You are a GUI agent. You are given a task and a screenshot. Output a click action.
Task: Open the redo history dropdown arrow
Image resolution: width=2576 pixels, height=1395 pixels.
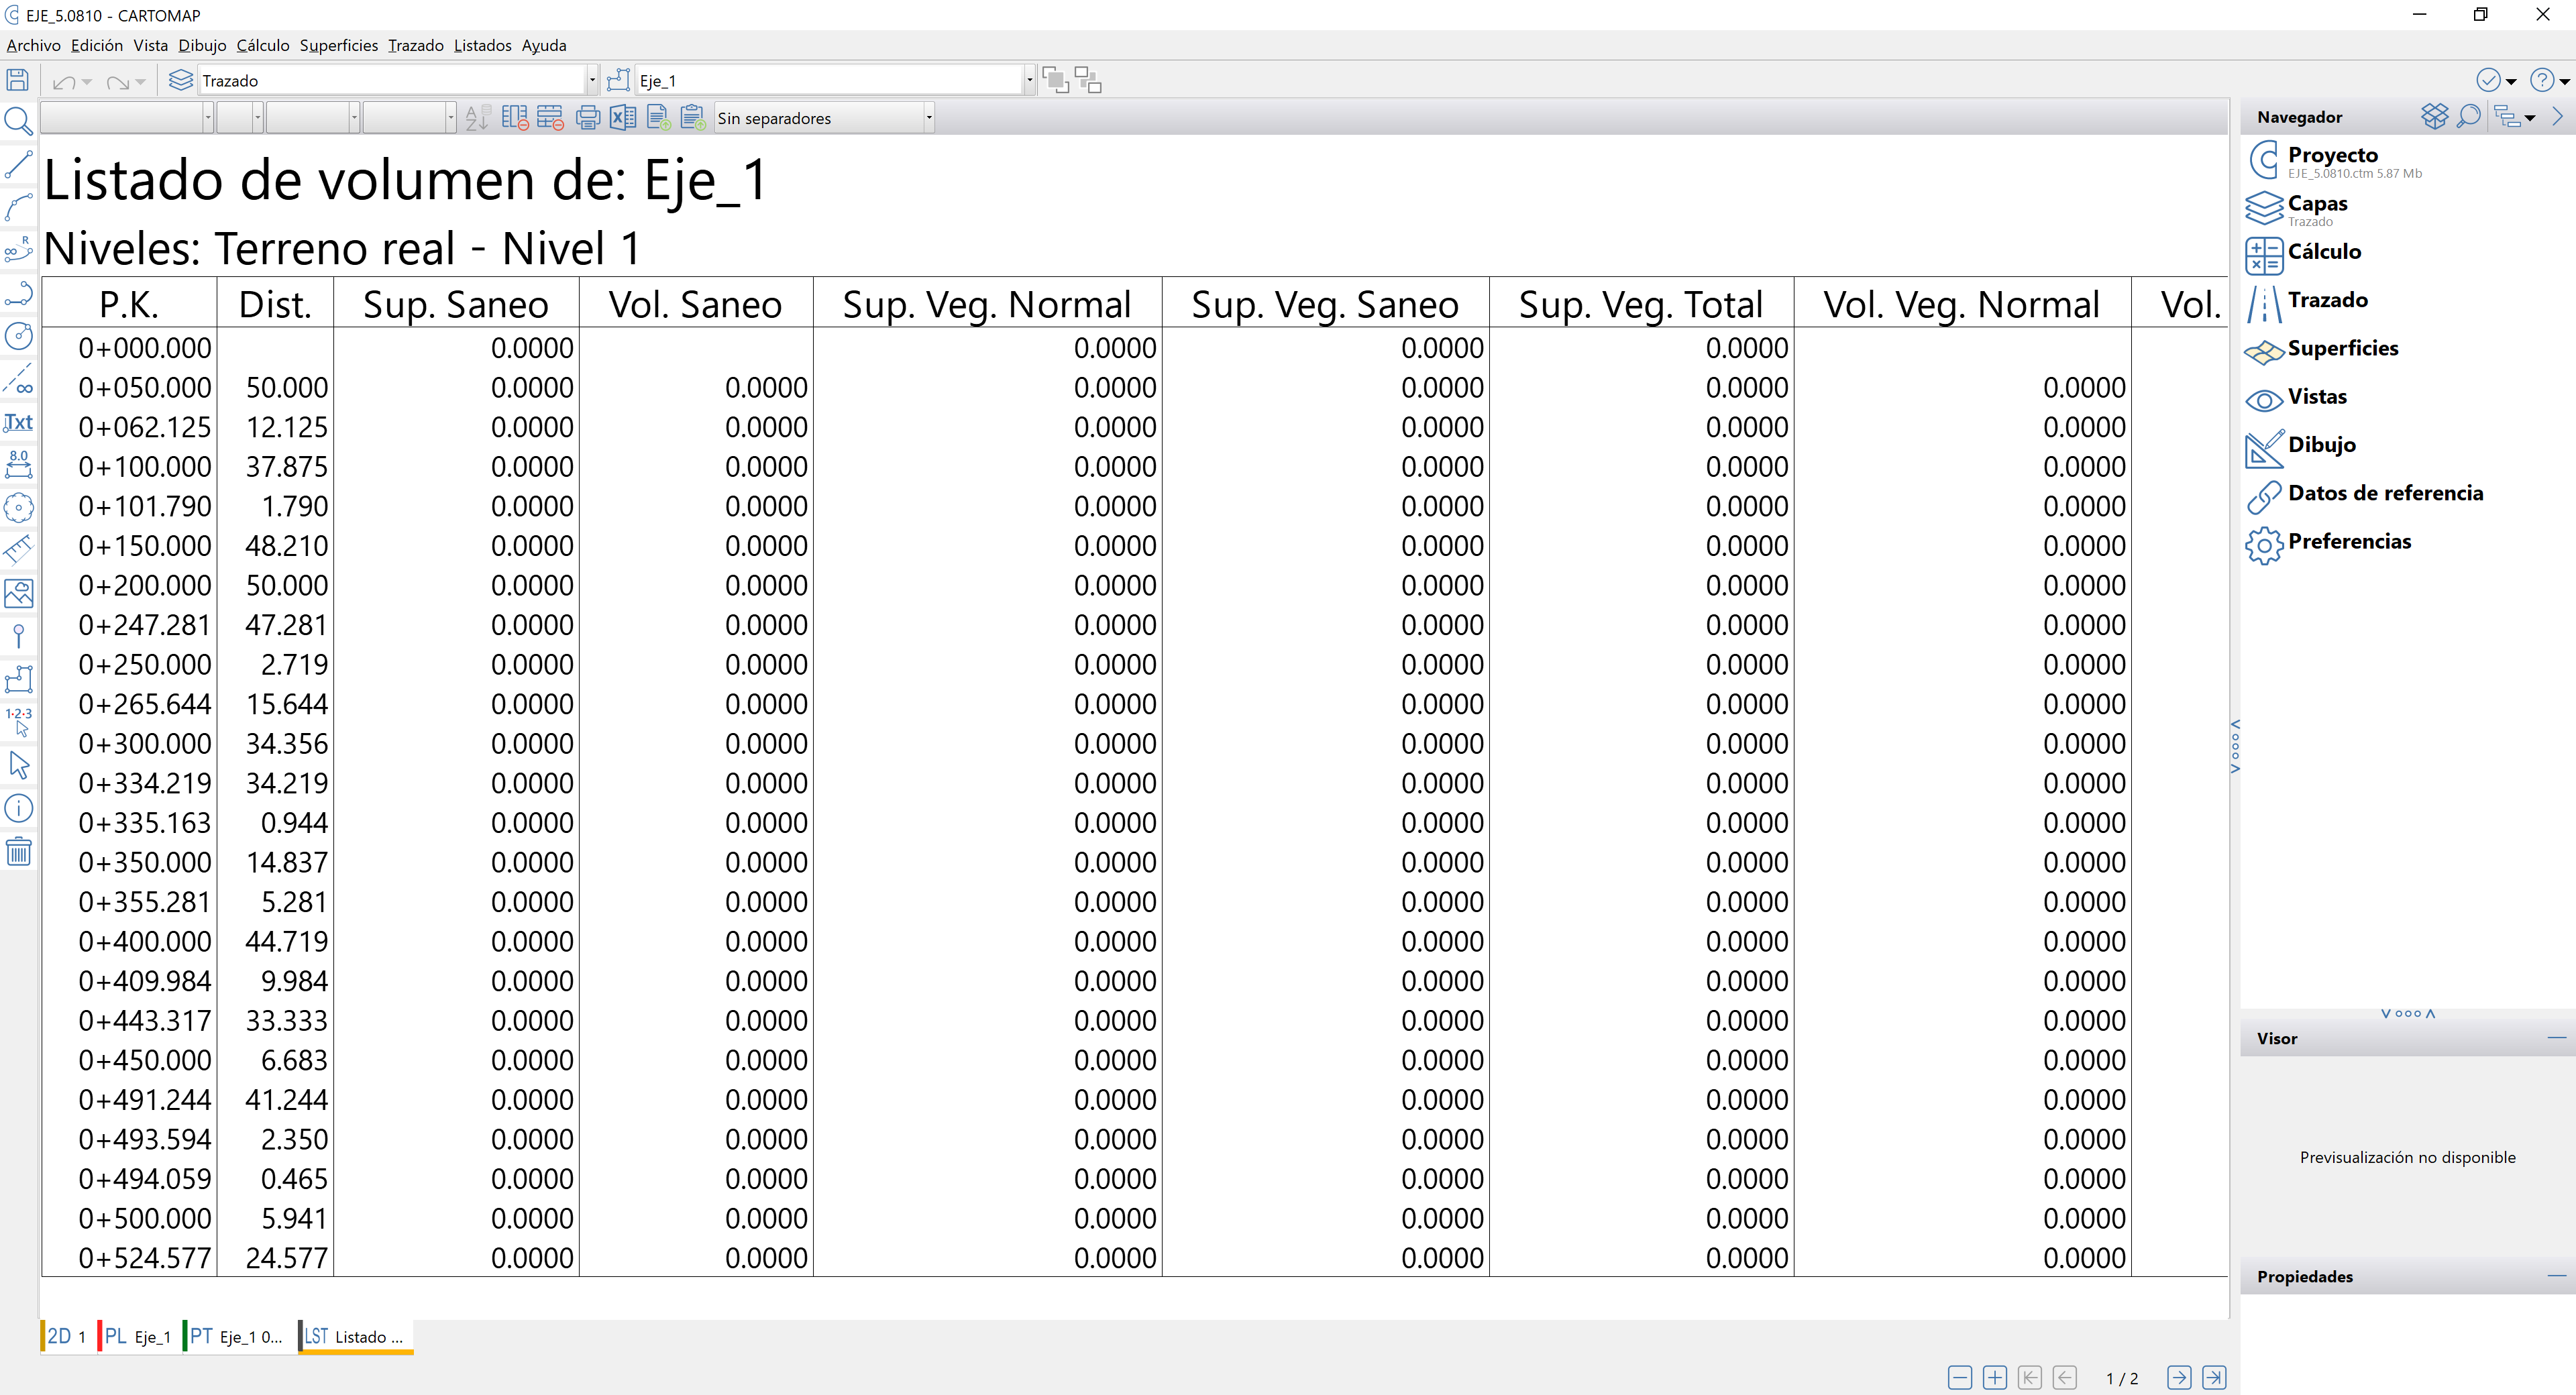pos(140,82)
